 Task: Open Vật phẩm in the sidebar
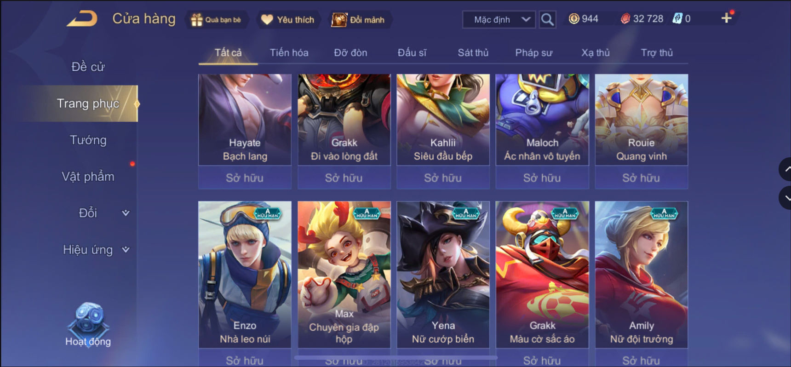tap(88, 177)
